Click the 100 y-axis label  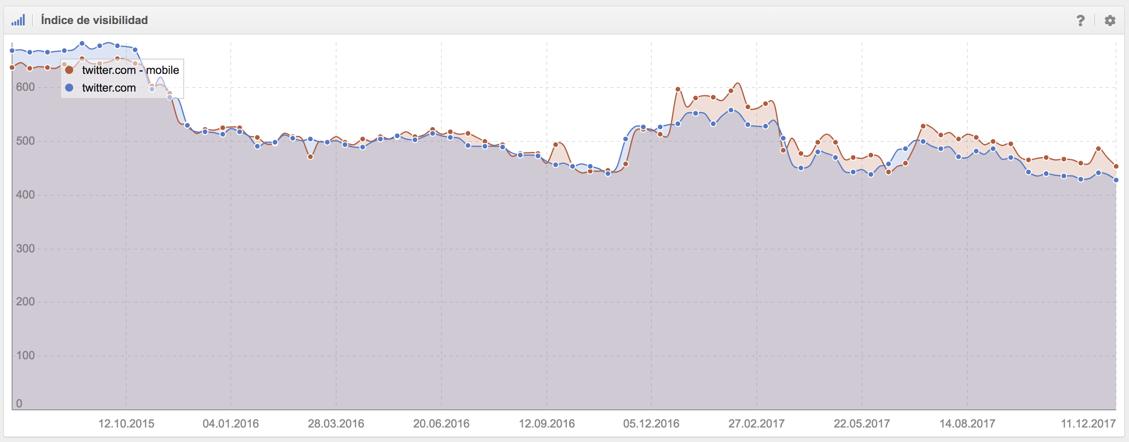click(x=25, y=356)
